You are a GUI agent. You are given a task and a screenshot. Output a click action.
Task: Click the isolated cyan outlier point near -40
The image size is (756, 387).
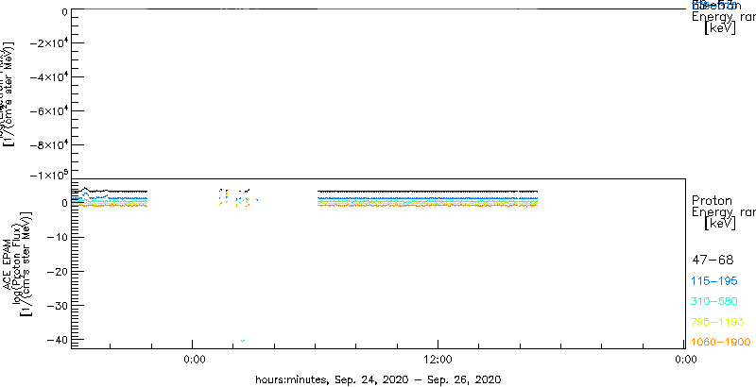click(x=243, y=341)
